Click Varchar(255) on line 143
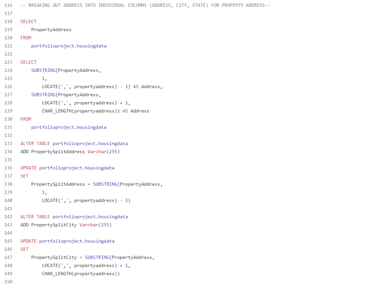Viewport: 367px width, 284px height. (x=95, y=225)
